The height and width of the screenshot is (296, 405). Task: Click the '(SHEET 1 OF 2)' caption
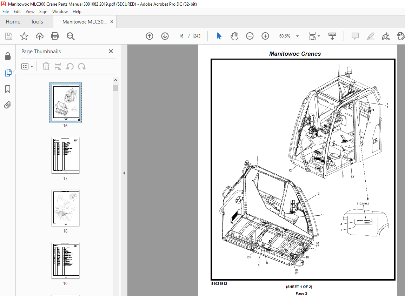299,287
